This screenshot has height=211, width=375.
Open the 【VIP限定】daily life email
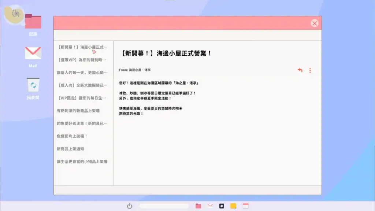click(x=82, y=97)
